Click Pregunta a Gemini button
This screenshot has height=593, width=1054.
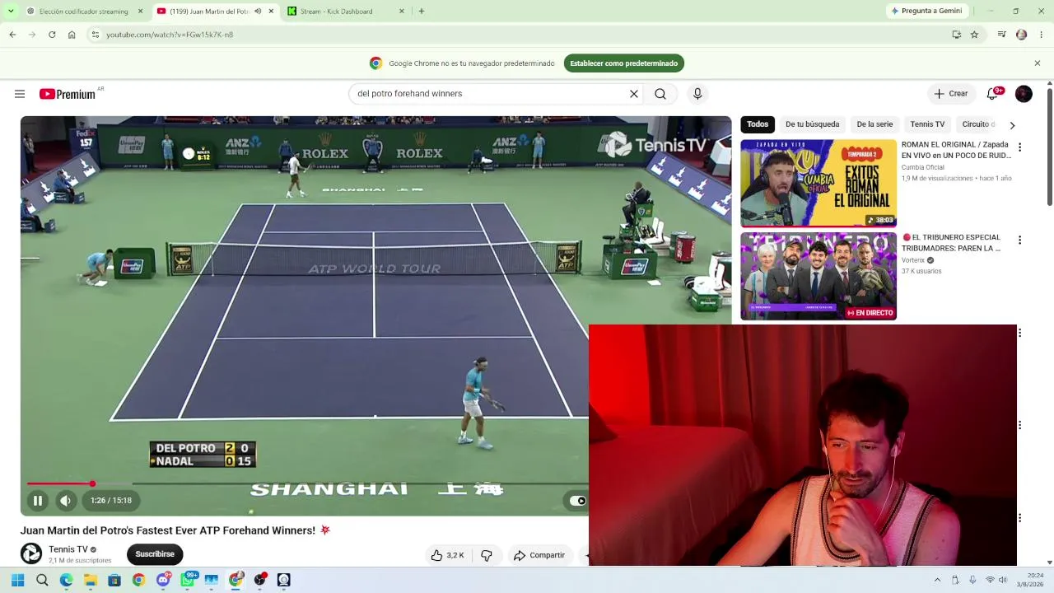[926, 12]
